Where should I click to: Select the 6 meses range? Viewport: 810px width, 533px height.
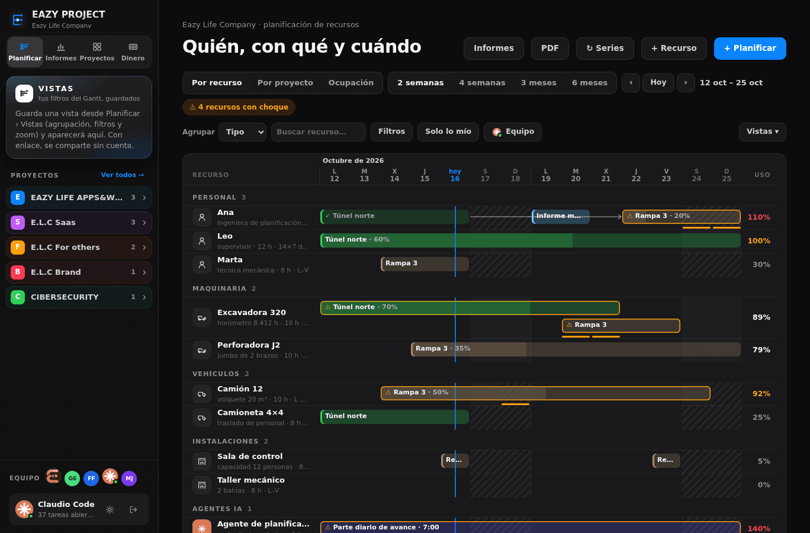(590, 83)
